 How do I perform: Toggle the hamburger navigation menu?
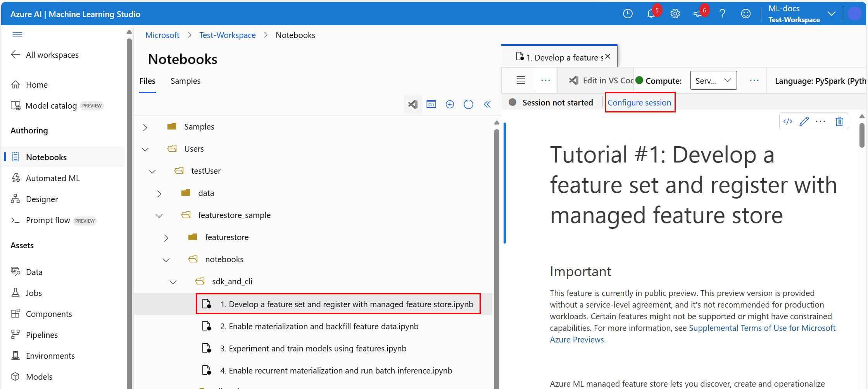(x=17, y=34)
